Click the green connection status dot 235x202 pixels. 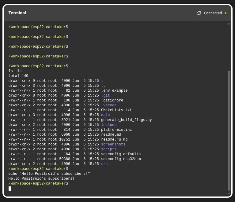(x=226, y=13)
